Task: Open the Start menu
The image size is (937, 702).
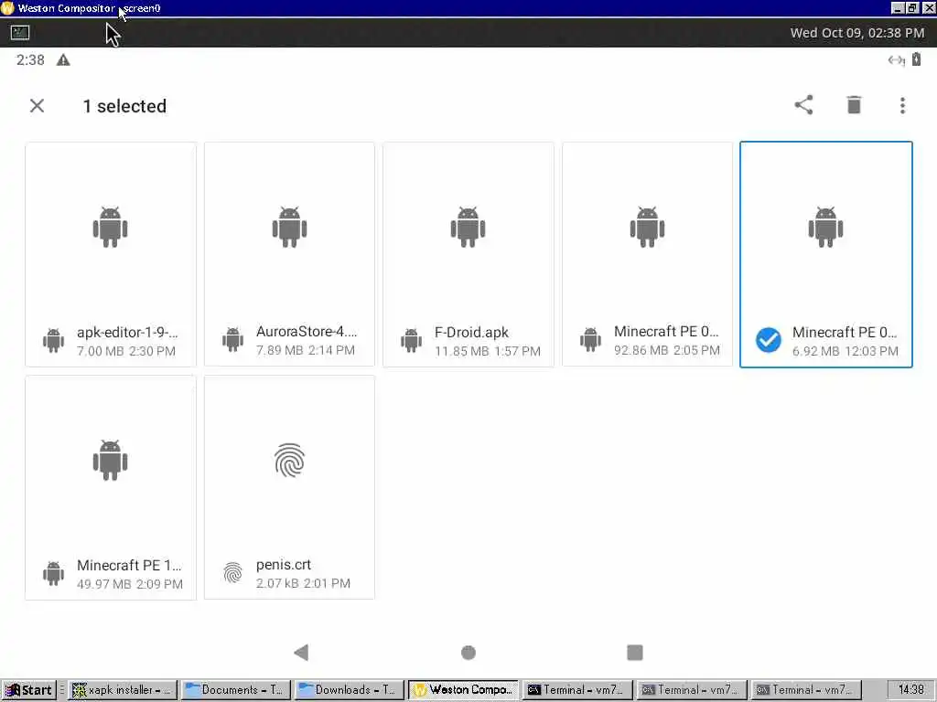Action: 28,690
